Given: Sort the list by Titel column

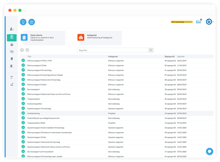Looking at the screenshot, I should coord(29,56).
